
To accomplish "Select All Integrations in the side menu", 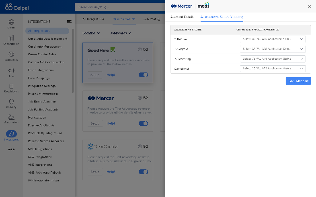I will point(47,31).
